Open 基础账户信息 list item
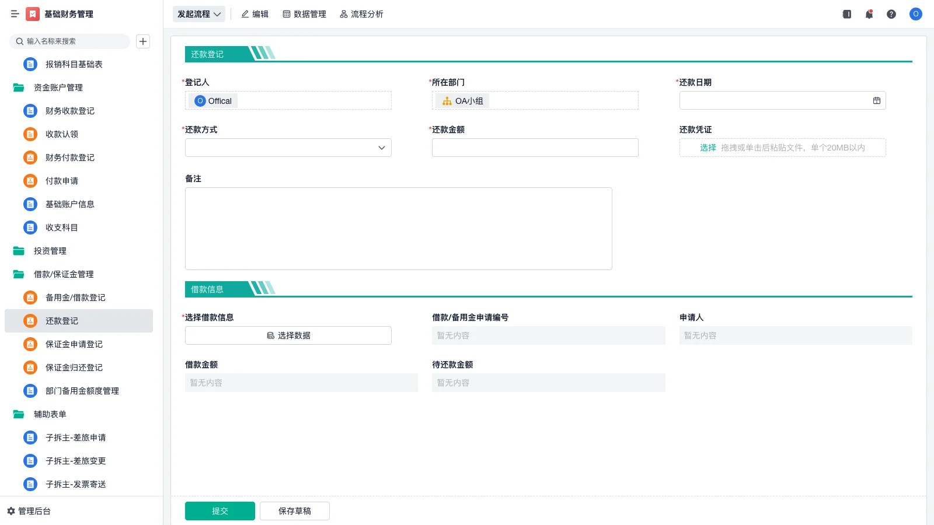The height and width of the screenshot is (525, 934). pyautogui.click(x=79, y=204)
